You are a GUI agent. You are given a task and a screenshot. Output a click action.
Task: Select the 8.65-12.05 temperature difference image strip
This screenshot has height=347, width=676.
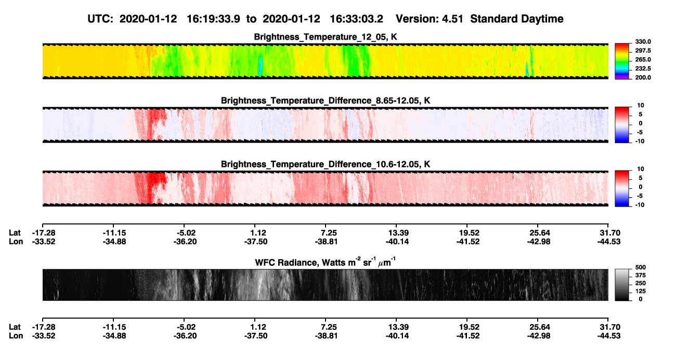(x=325, y=124)
